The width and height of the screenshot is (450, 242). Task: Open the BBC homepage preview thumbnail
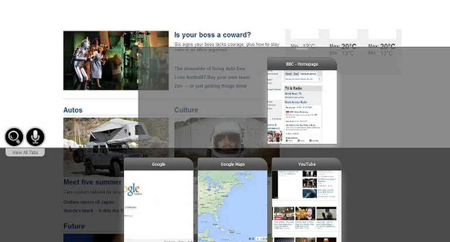[302, 107]
